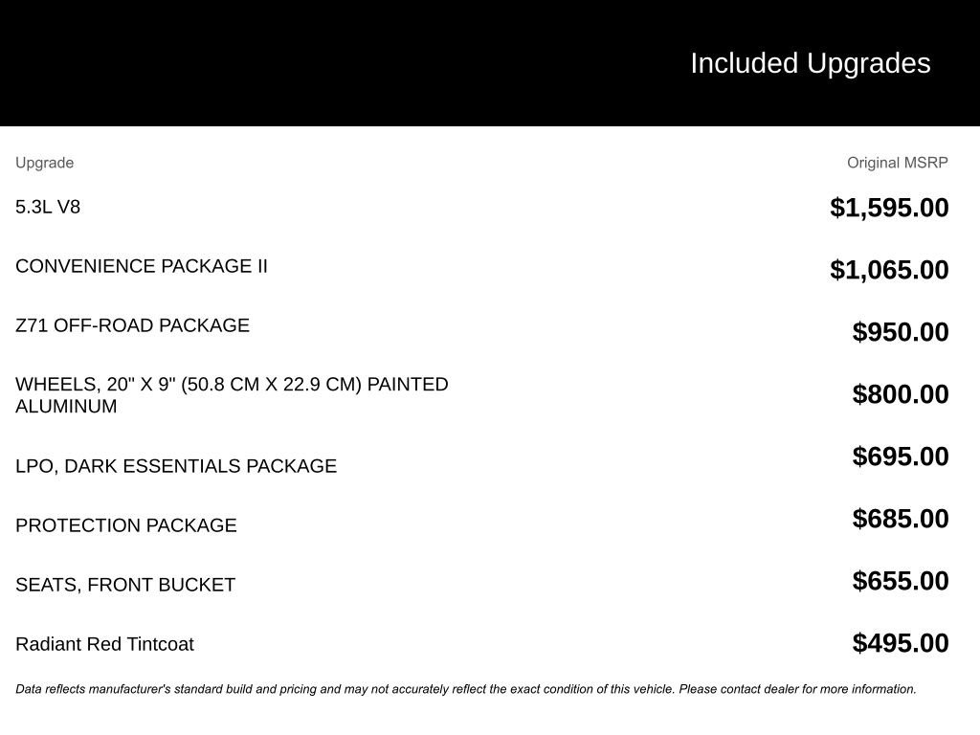
Task: Click the Radiant Red Tintcoat entry
Action: (104, 644)
